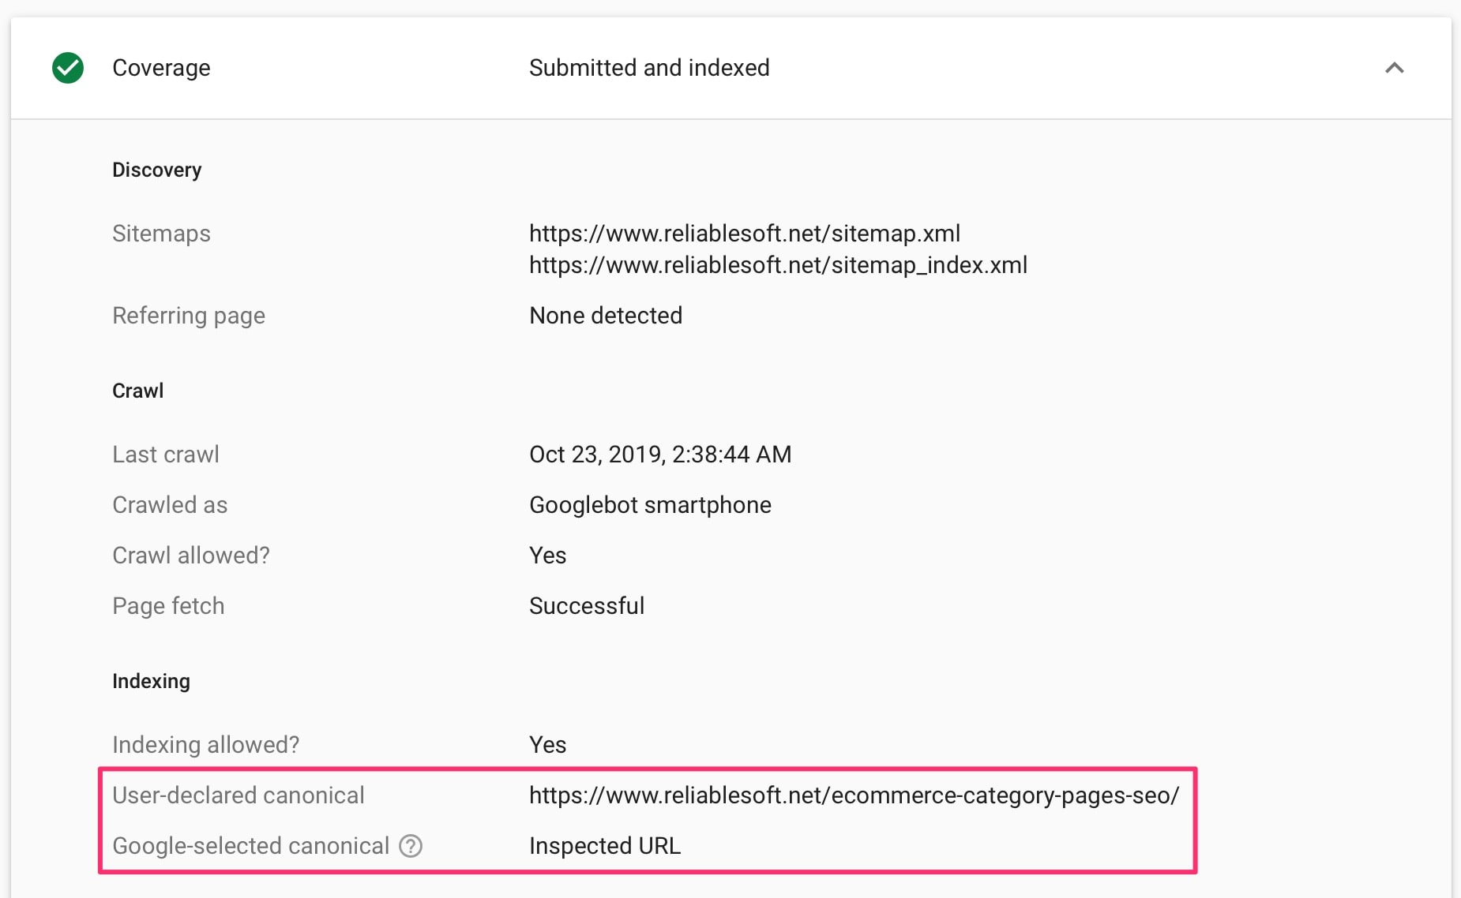The height and width of the screenshot is (898, 1461).
Task: Click the Page fetch Successful value
Action: [586, 606]
